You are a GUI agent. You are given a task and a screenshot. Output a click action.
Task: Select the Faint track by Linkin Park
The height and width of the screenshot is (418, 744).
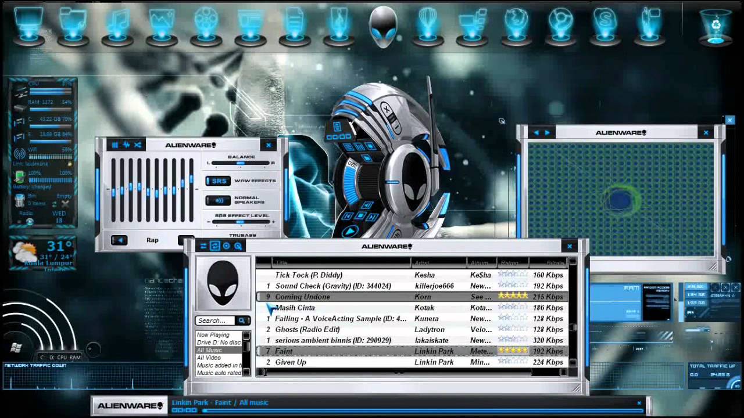(412, 351)
